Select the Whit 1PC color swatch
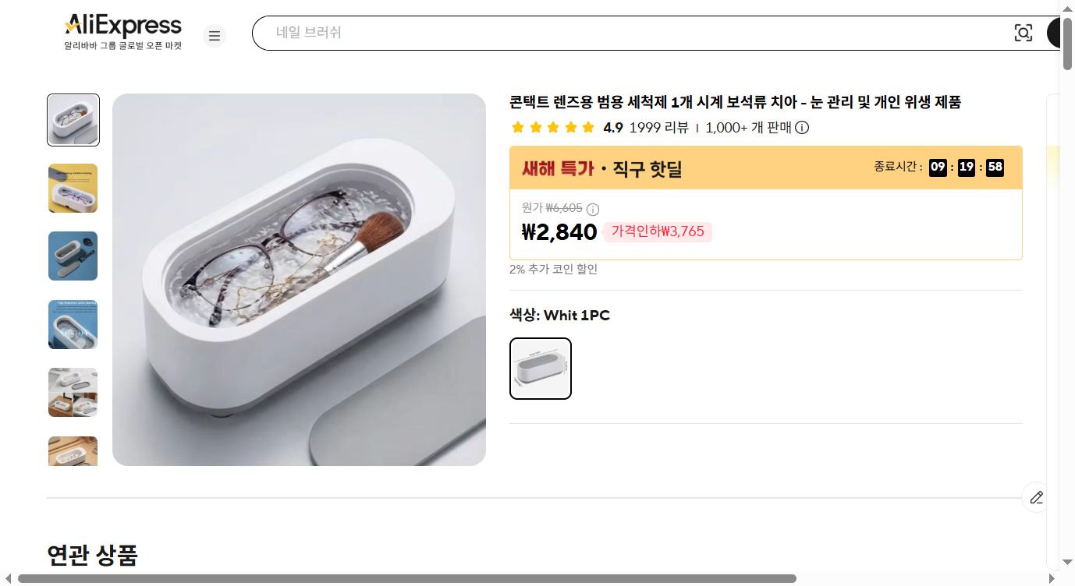This screenshot has width=1075, height=586. (541, 368)
